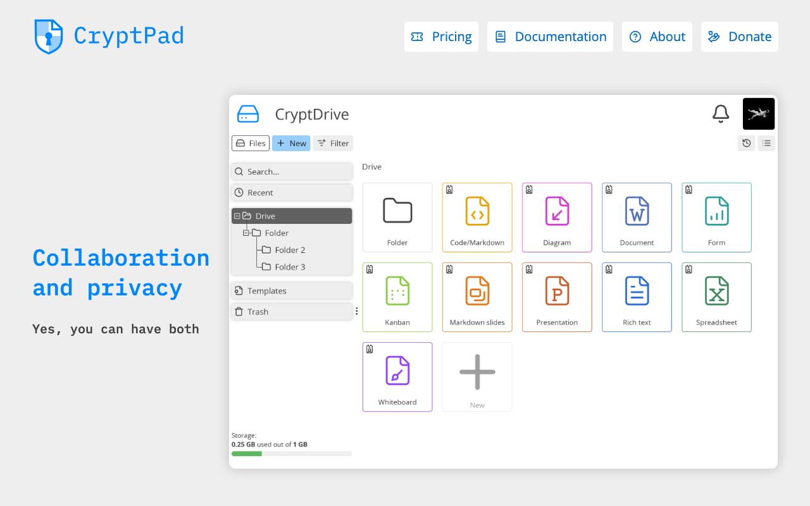Viewport: 810px width, 506px height.
Task: Open the Files menu
Action: click(250, 143)
